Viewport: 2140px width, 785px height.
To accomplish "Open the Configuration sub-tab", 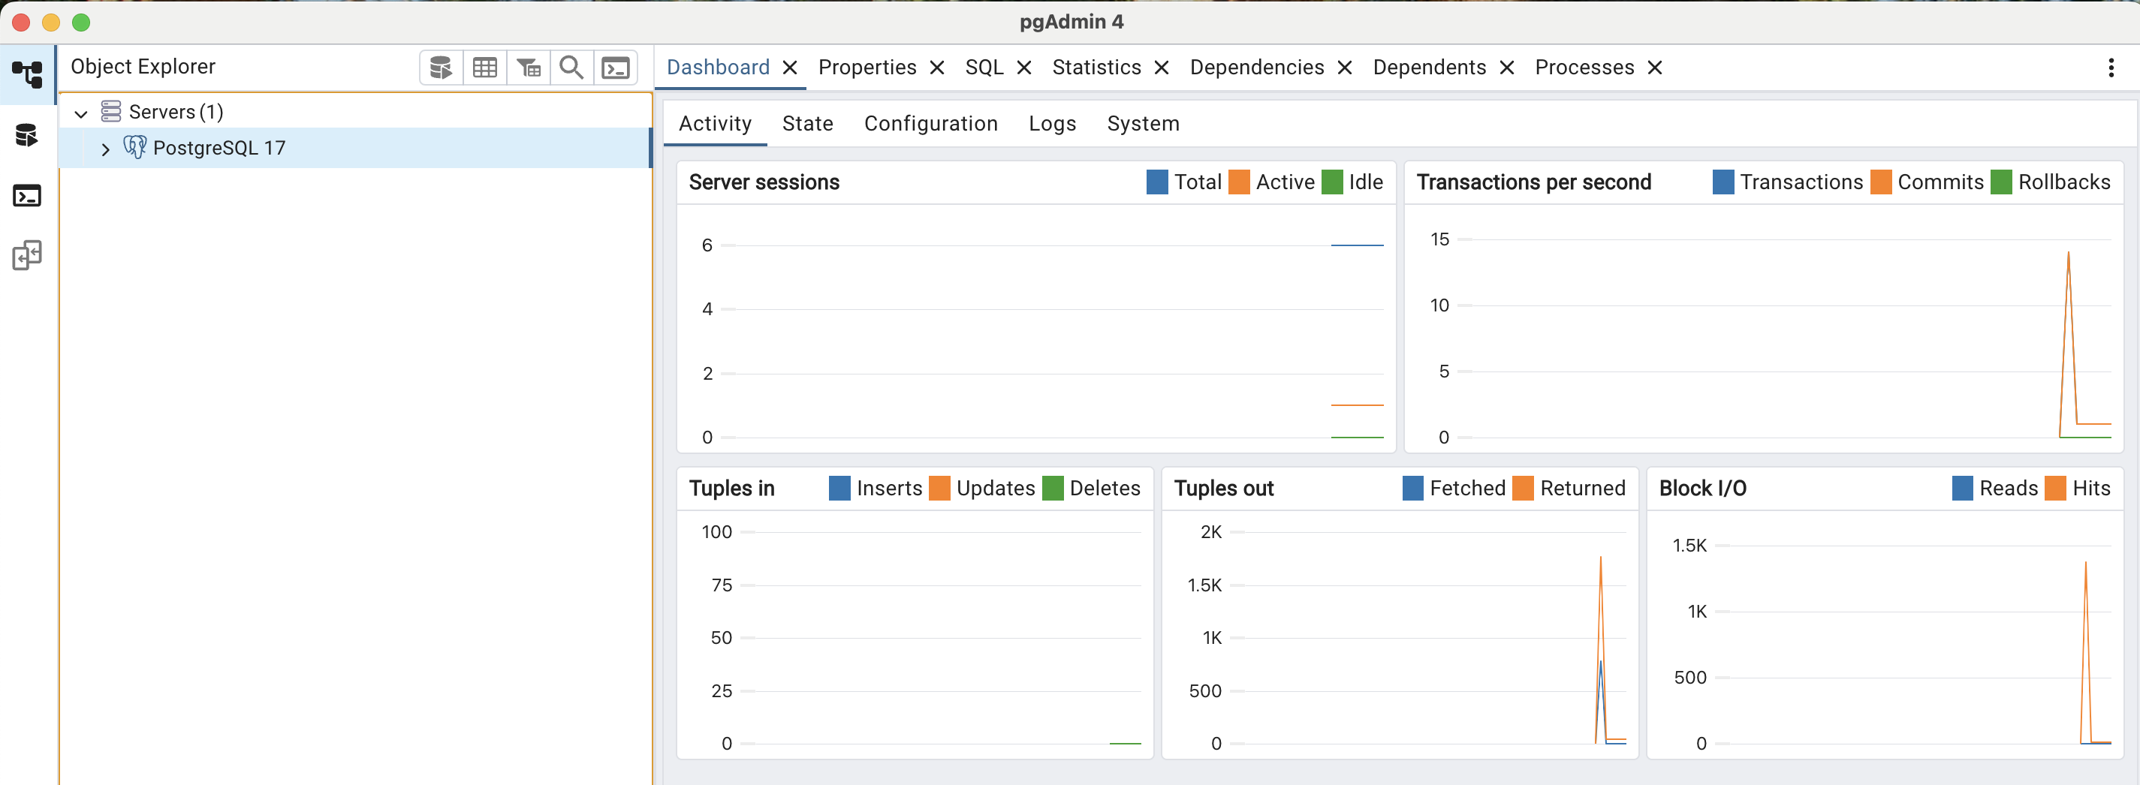I will [x=930, y=124].
